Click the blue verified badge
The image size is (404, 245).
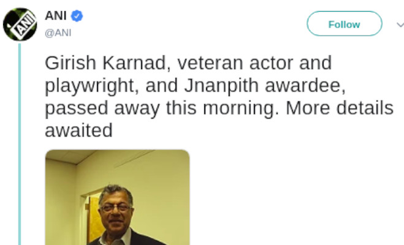pyautogui.click(x=79, y=15)
